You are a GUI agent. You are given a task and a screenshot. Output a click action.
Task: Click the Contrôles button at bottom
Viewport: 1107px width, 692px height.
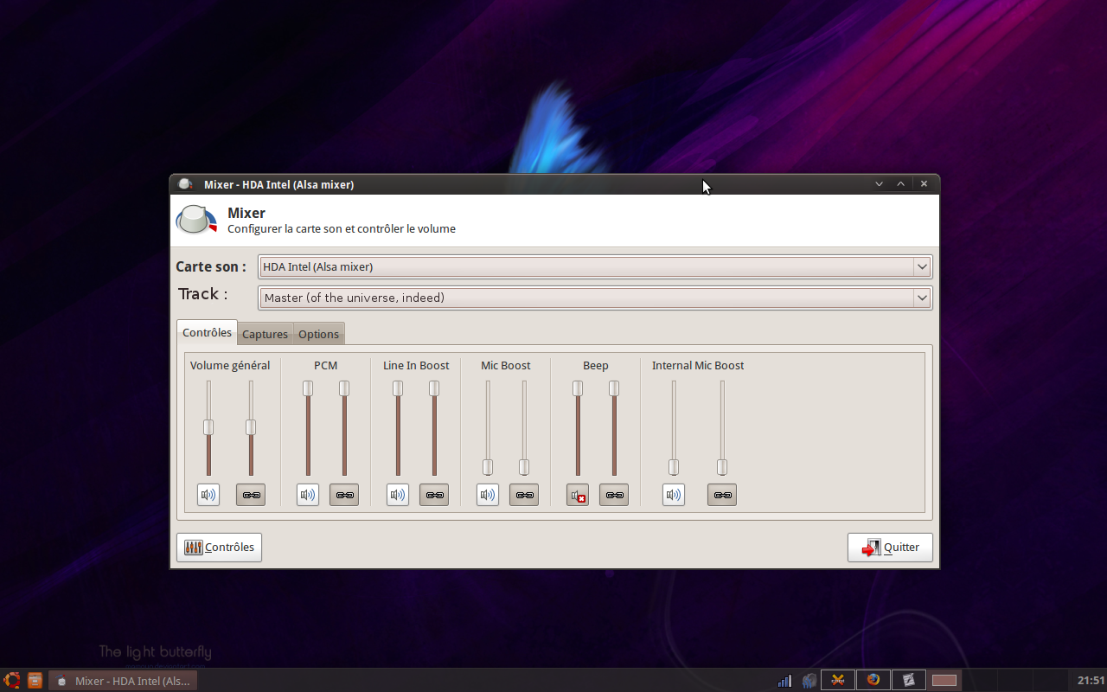pyautogui.click(x=220, y=548)
